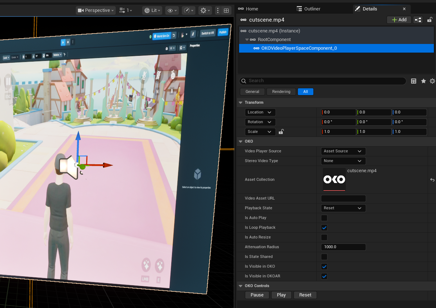The height and width of the screenshot is (308, 436).
Task: Enable the Is State Shared checkbox
Action: tap(324, 257)
